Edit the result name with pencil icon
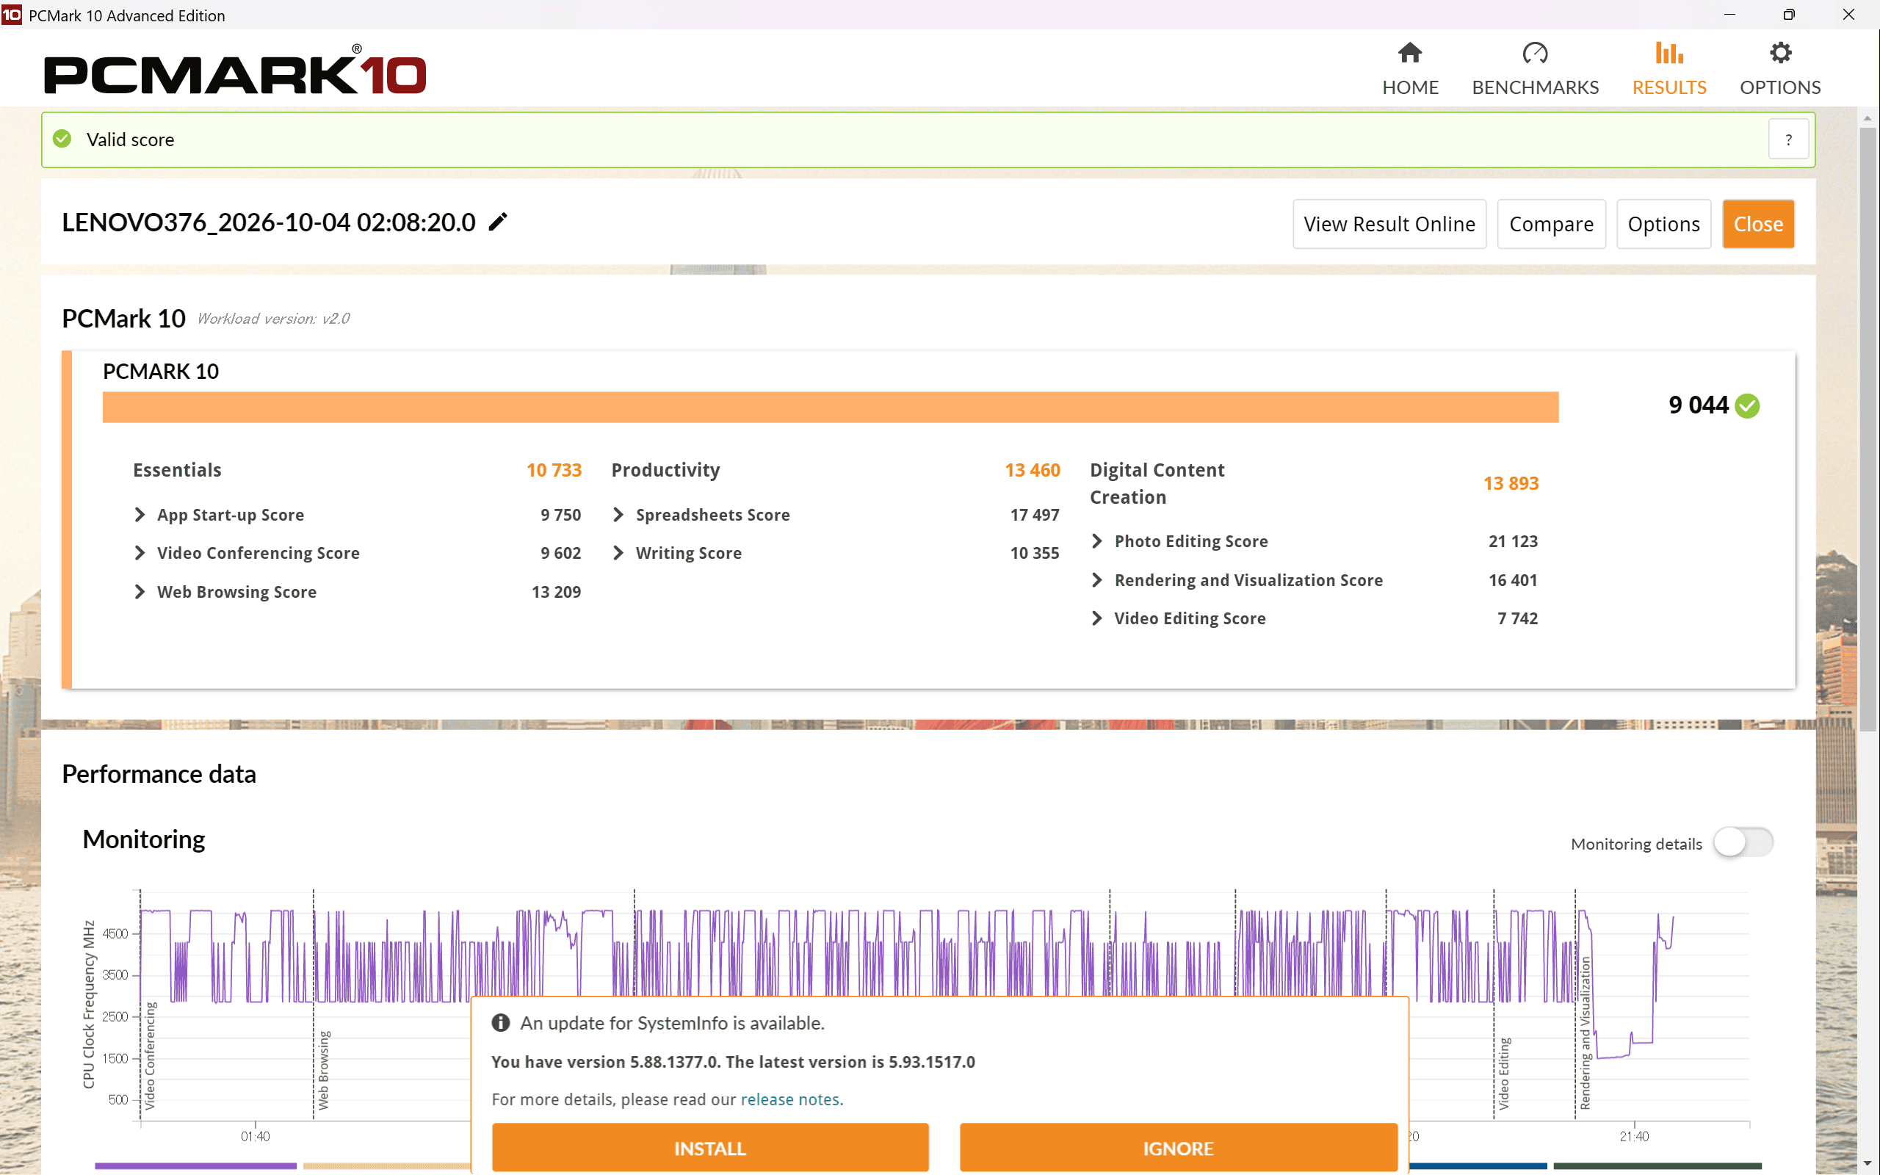This screenshot has height=1175, width=1880. [x=498, y=223]
